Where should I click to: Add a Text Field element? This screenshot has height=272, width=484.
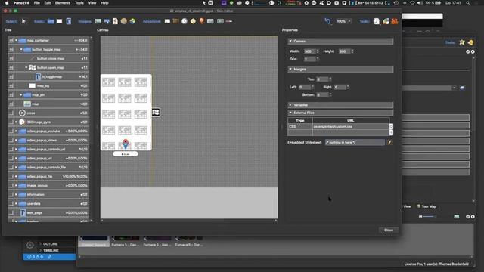[69, 21]
